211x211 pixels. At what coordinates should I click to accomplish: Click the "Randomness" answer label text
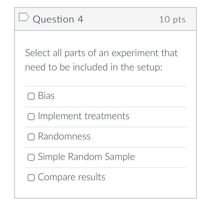coord(64,136)
